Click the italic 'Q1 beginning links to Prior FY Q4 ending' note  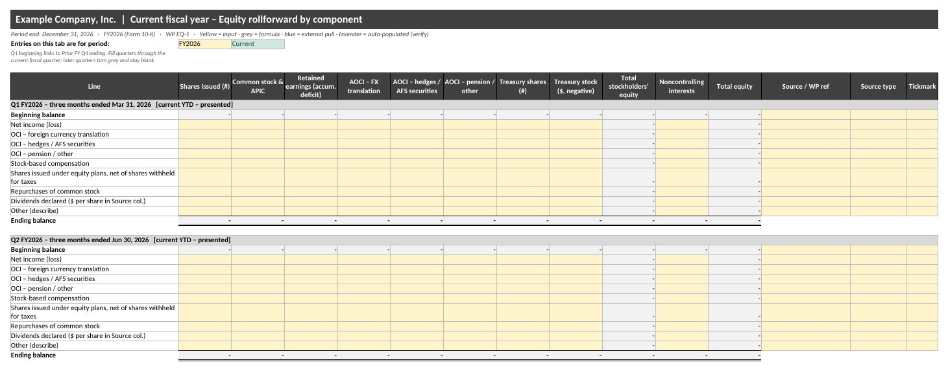[88, 56]
